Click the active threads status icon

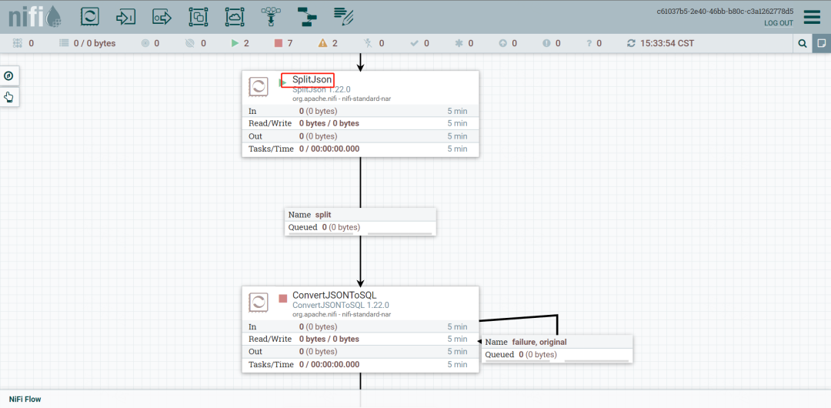tap(18, 43)
